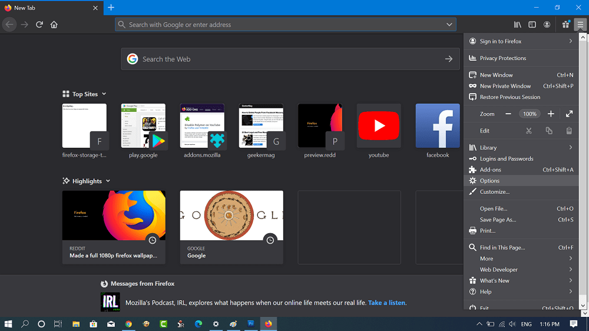The height and width of the screenshot is (331, 589).
Task: Increase zoom with the plus button
Action: point(551,114)
